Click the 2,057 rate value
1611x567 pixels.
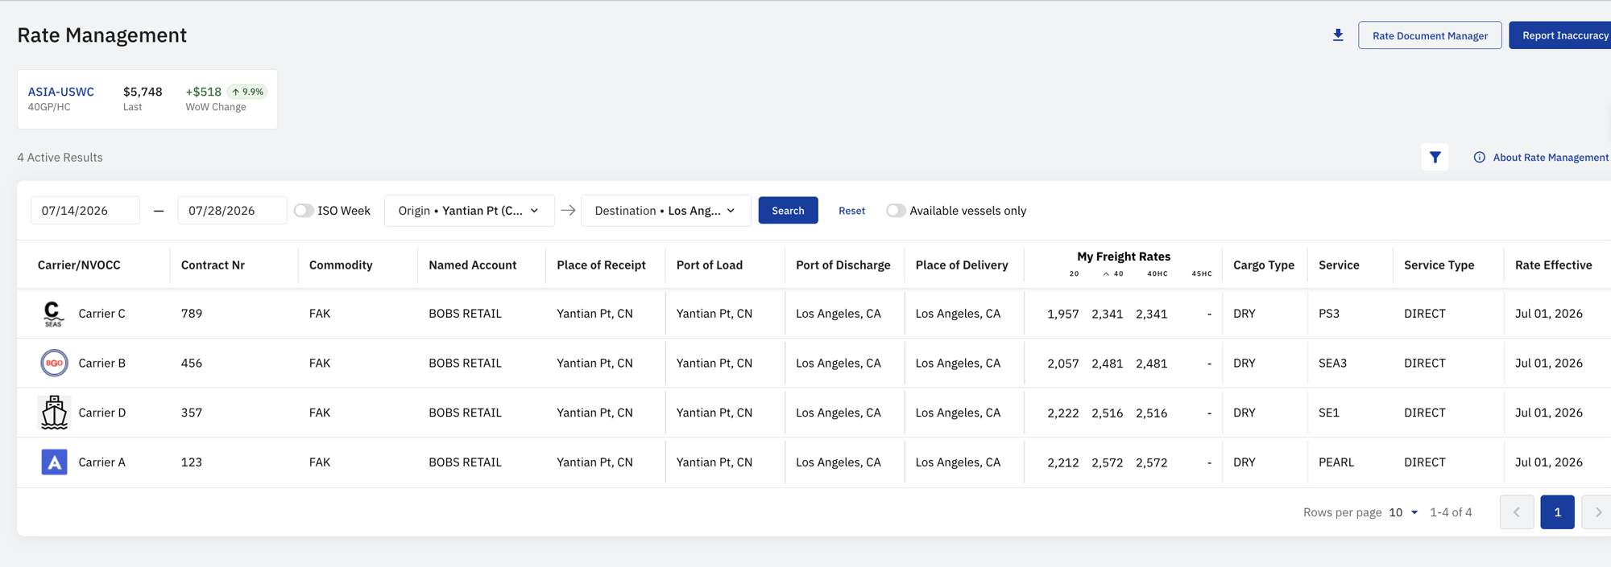click(x=1062, y=364)
